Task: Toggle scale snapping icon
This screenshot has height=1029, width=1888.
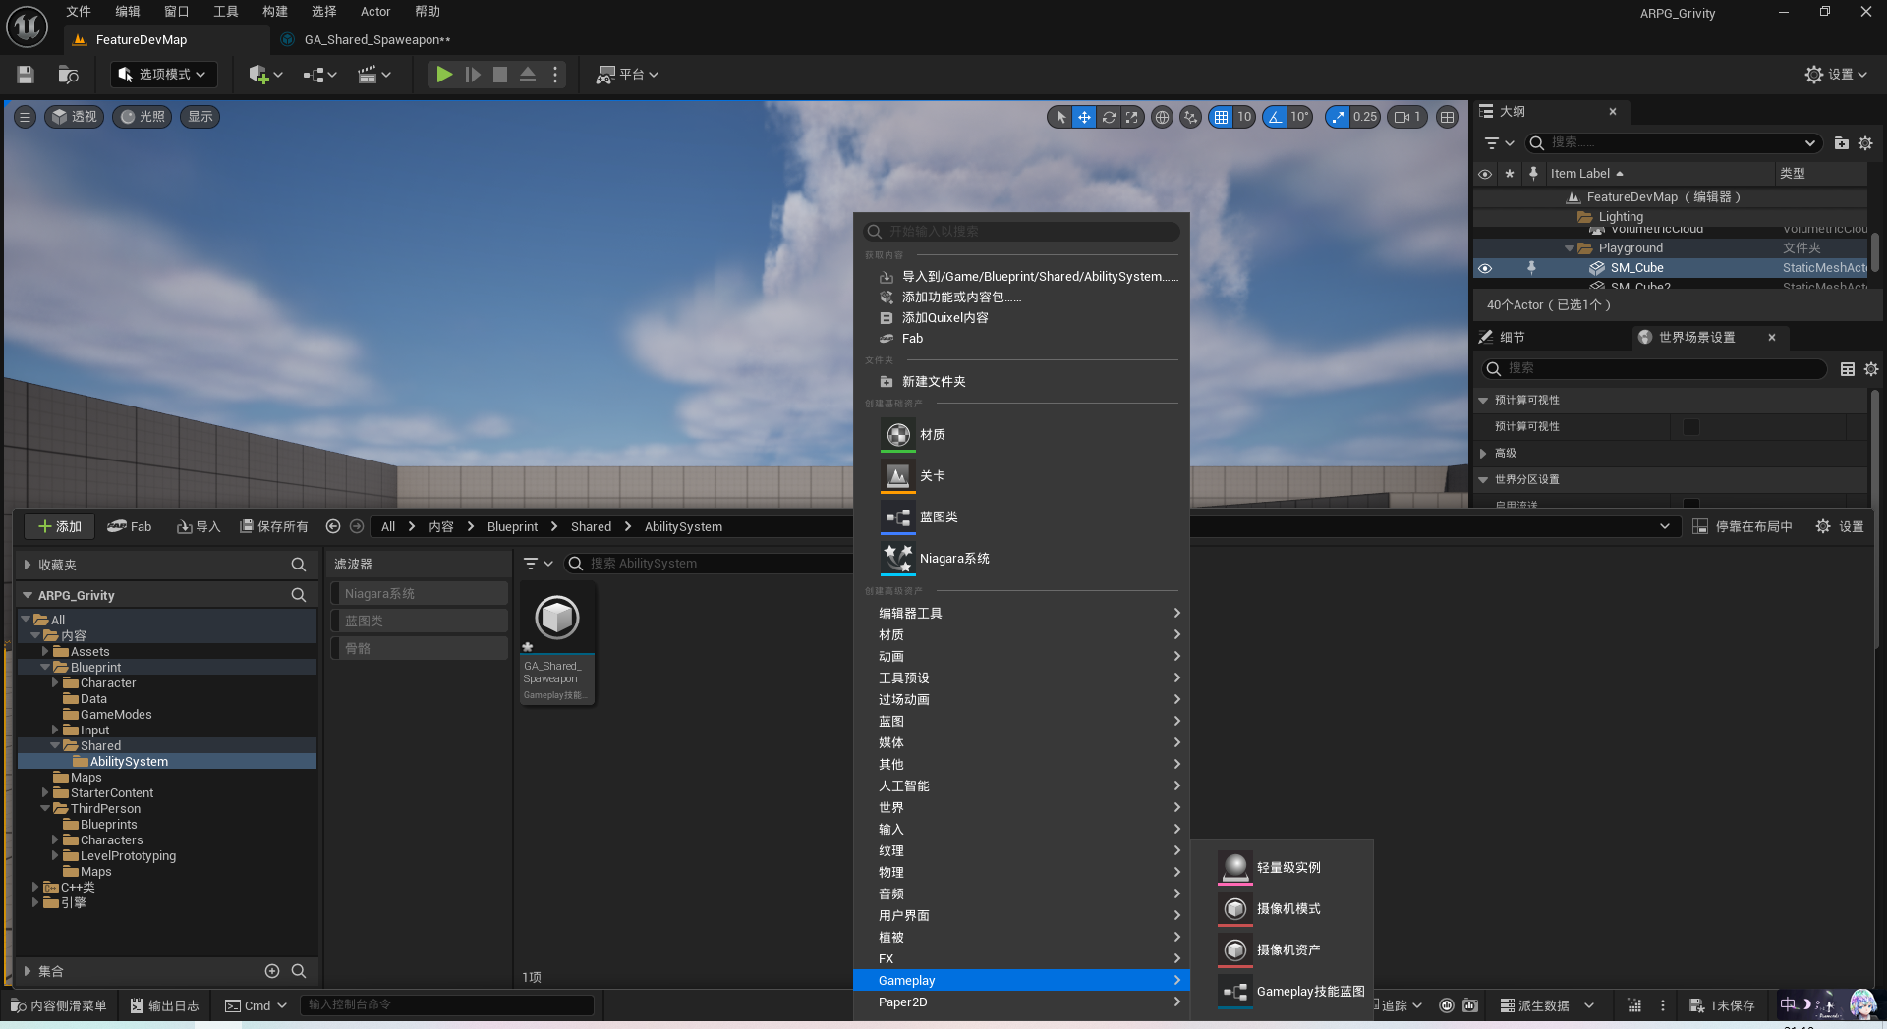Action: click(x=1337, y=117)
